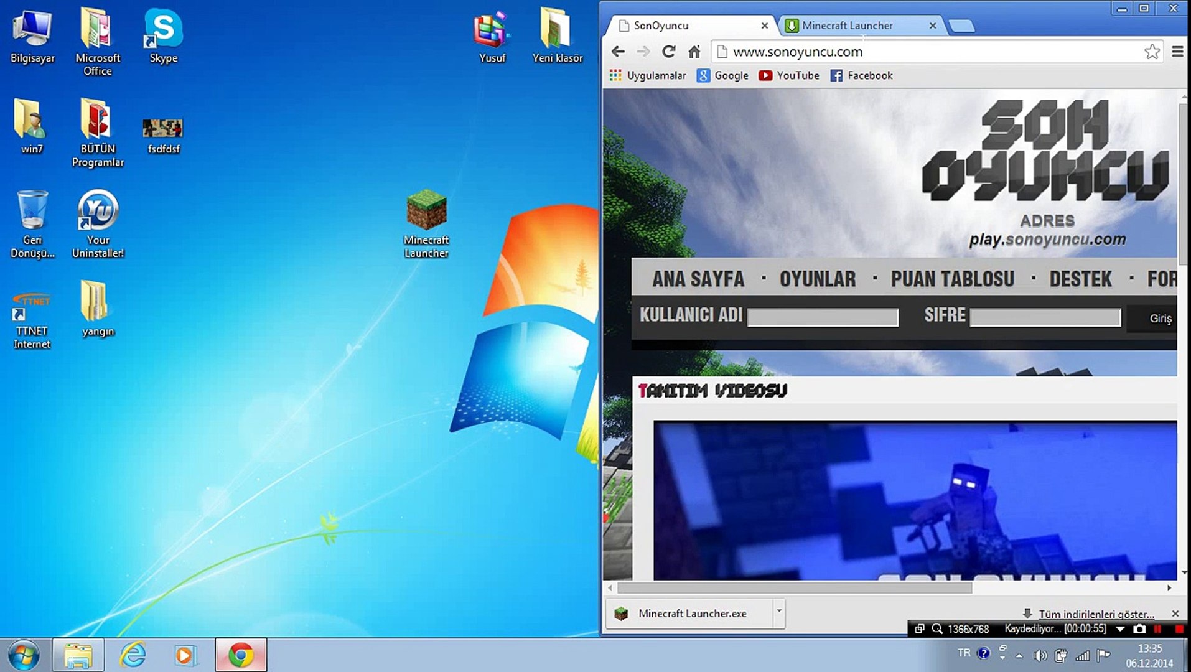Open the network signal tray icon

pyautogui.click(x=1083, y=655)
